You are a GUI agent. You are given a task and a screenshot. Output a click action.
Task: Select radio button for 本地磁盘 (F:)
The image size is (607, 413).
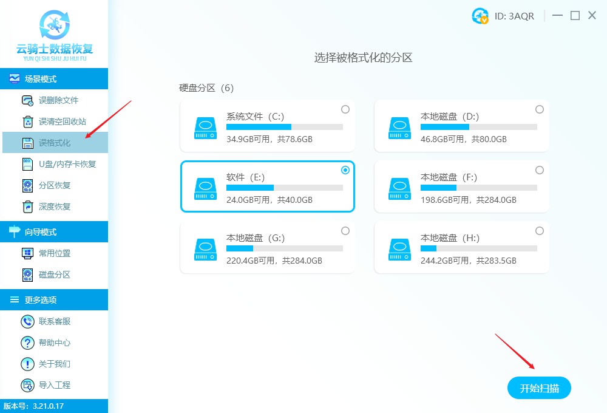[539, 170]
